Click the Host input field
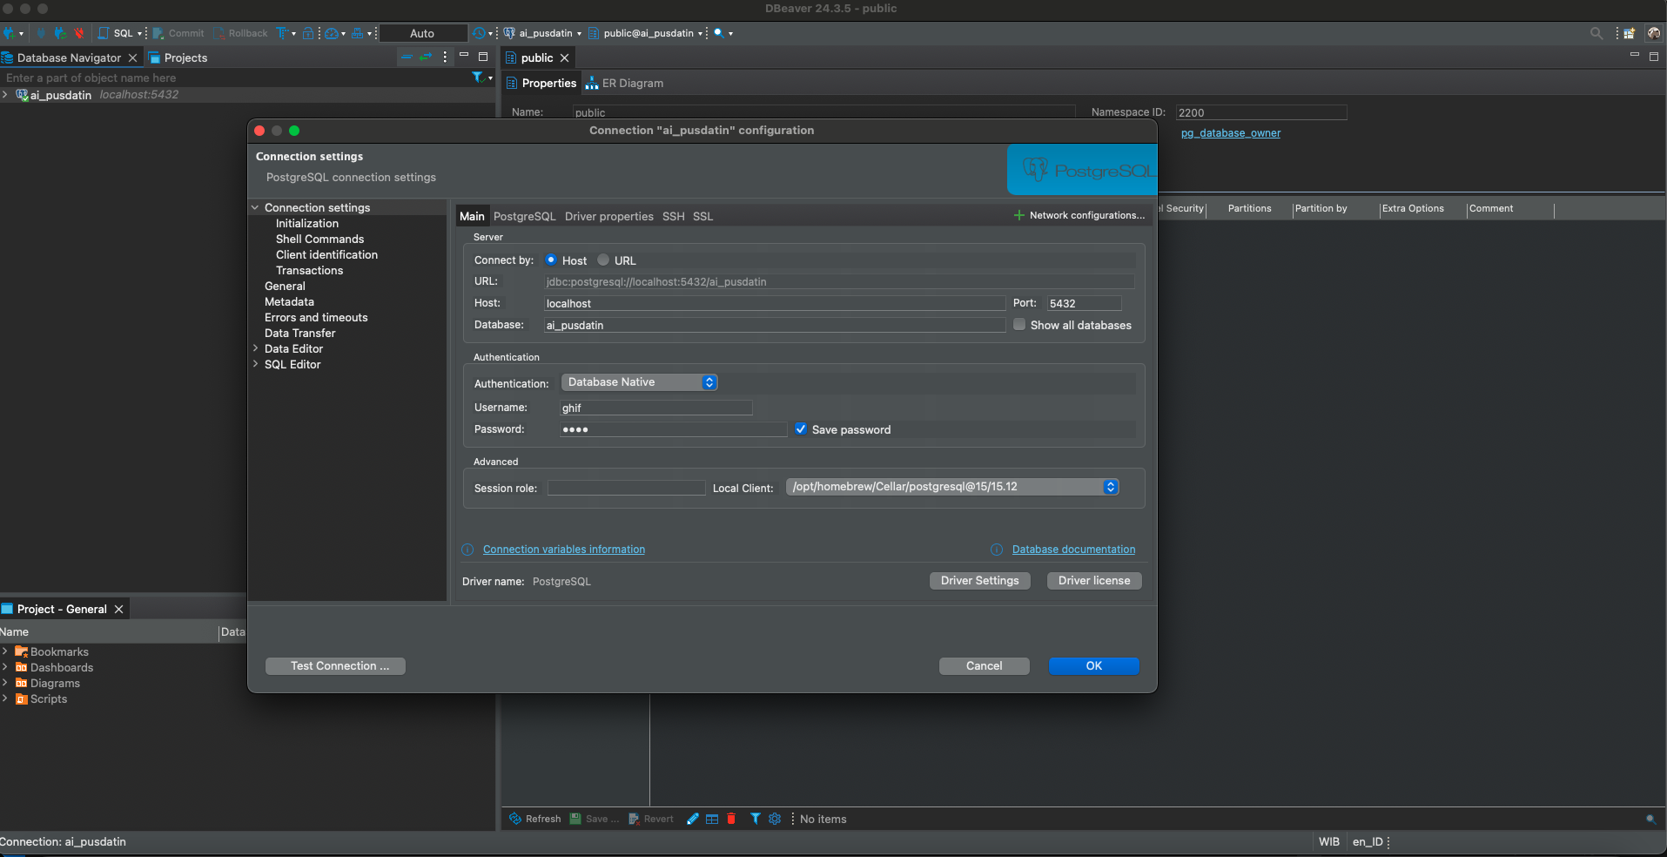Viewport: 1667px width, 857px height. click(x=775, y=303)
